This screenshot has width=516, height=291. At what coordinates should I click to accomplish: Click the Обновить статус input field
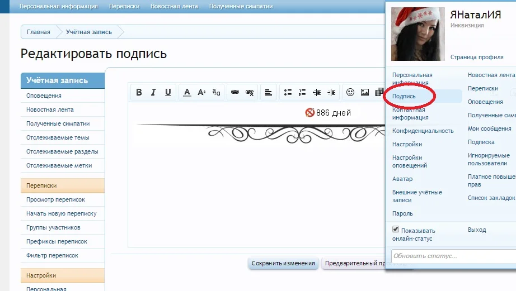click(x=453, y=256)
